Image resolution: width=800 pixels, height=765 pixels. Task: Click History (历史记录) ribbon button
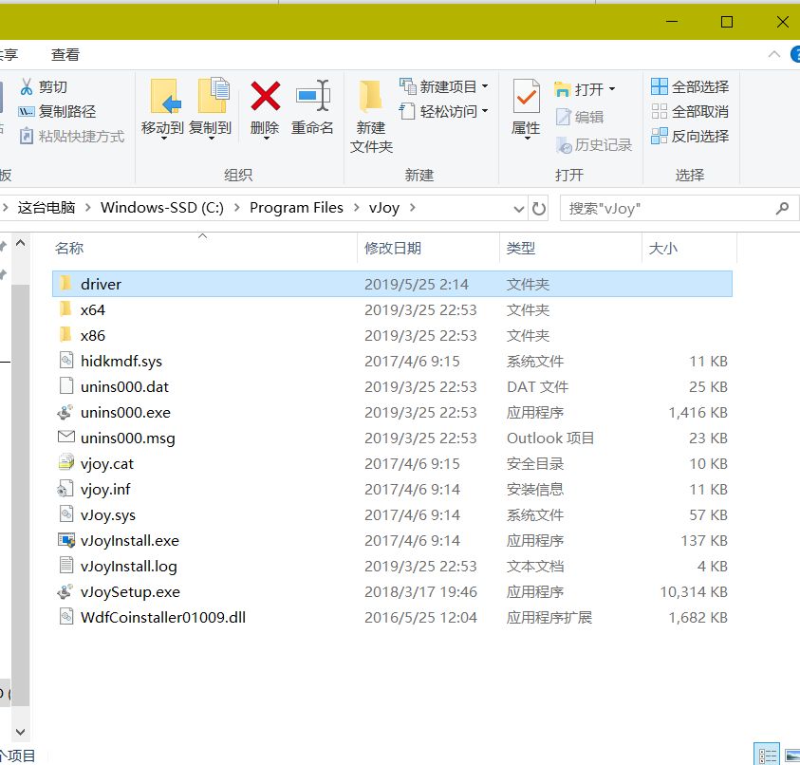coord(594,145)
